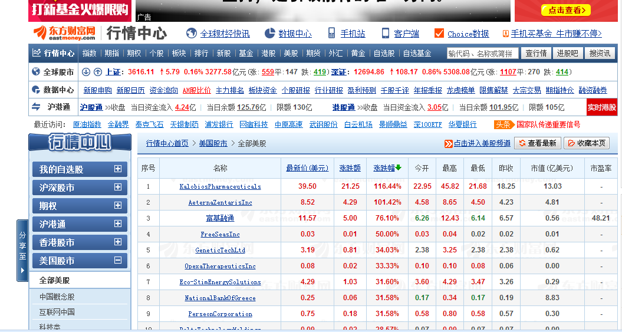Viewport: 622px width, 332px height.
Task: Open 外汇 in the navigation bar
Action: pos(335,53)
